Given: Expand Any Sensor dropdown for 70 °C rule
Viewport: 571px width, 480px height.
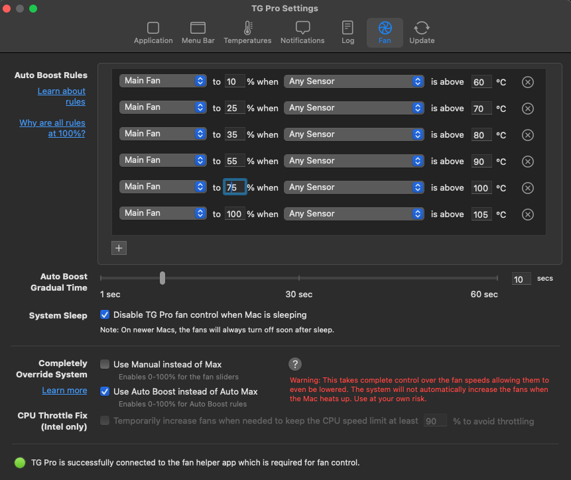Looking at the screenshot, I should coord(354,107).
